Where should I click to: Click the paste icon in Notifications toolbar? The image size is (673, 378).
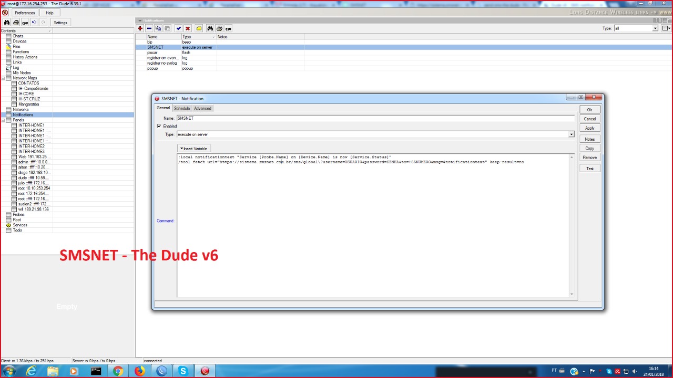point(167,28)
